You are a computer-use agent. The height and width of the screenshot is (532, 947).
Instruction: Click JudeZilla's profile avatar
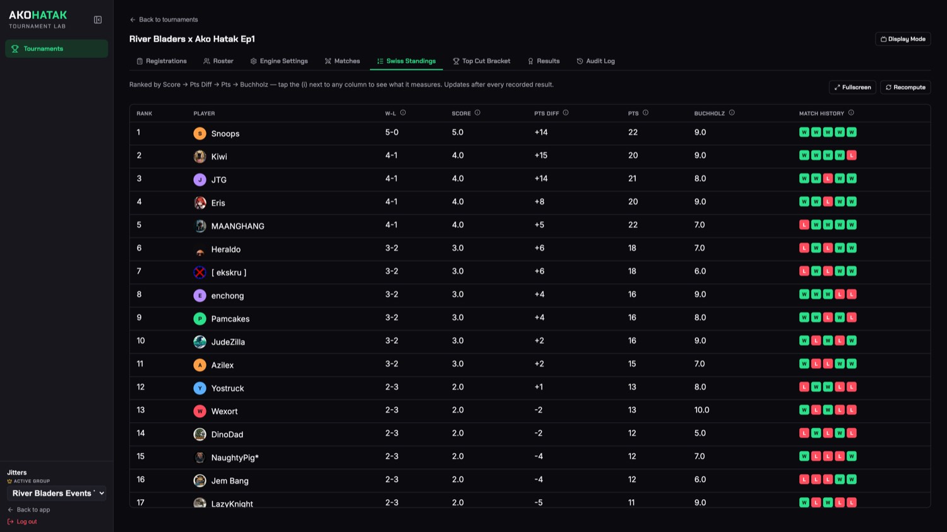point(200,342)
